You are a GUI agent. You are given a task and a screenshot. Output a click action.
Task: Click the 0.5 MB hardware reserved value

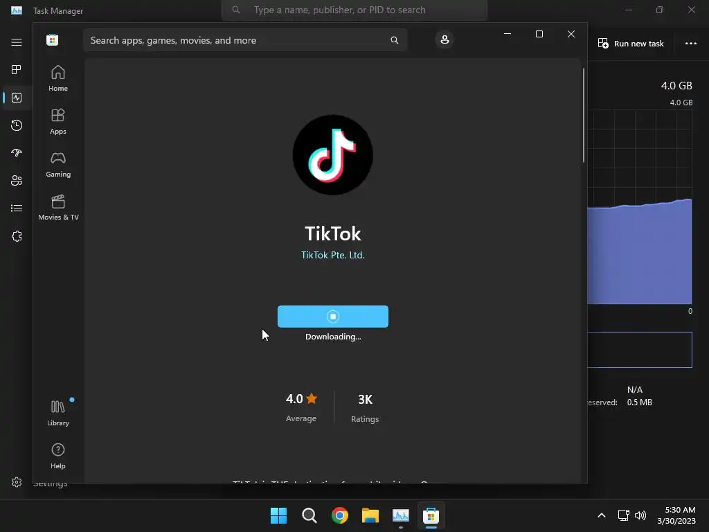639,402
